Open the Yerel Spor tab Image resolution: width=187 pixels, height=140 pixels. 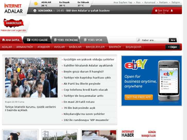click(x=94, y=40)
